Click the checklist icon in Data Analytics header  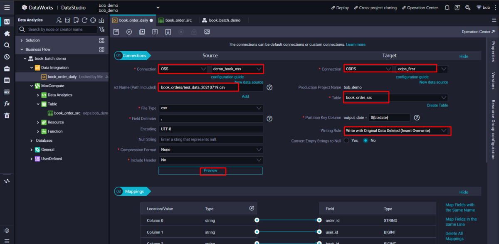pos(68,20)
